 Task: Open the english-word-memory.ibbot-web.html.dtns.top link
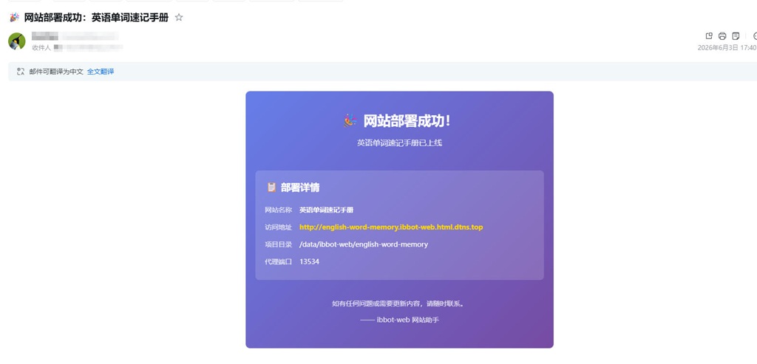[x=391, y=227]
